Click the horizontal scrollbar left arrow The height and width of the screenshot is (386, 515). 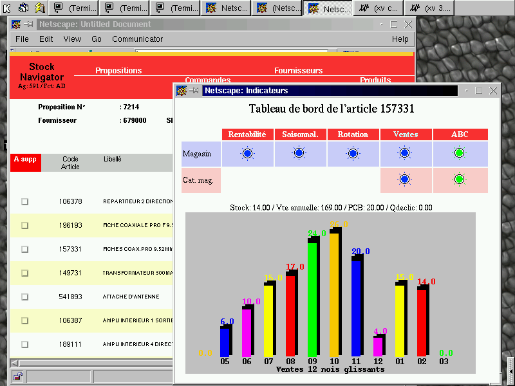click(15, 363)
